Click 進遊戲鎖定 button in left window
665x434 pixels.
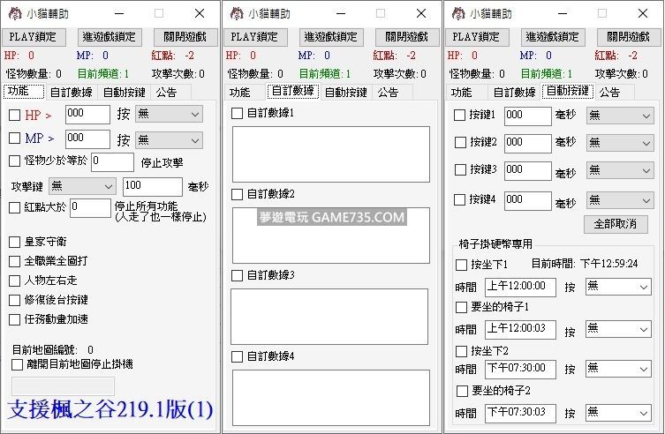[x=110, y=37]
